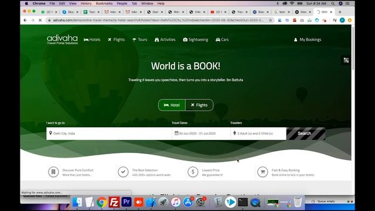
Task: Click The Best Selection checkmark icon
Action: [123, 172]
